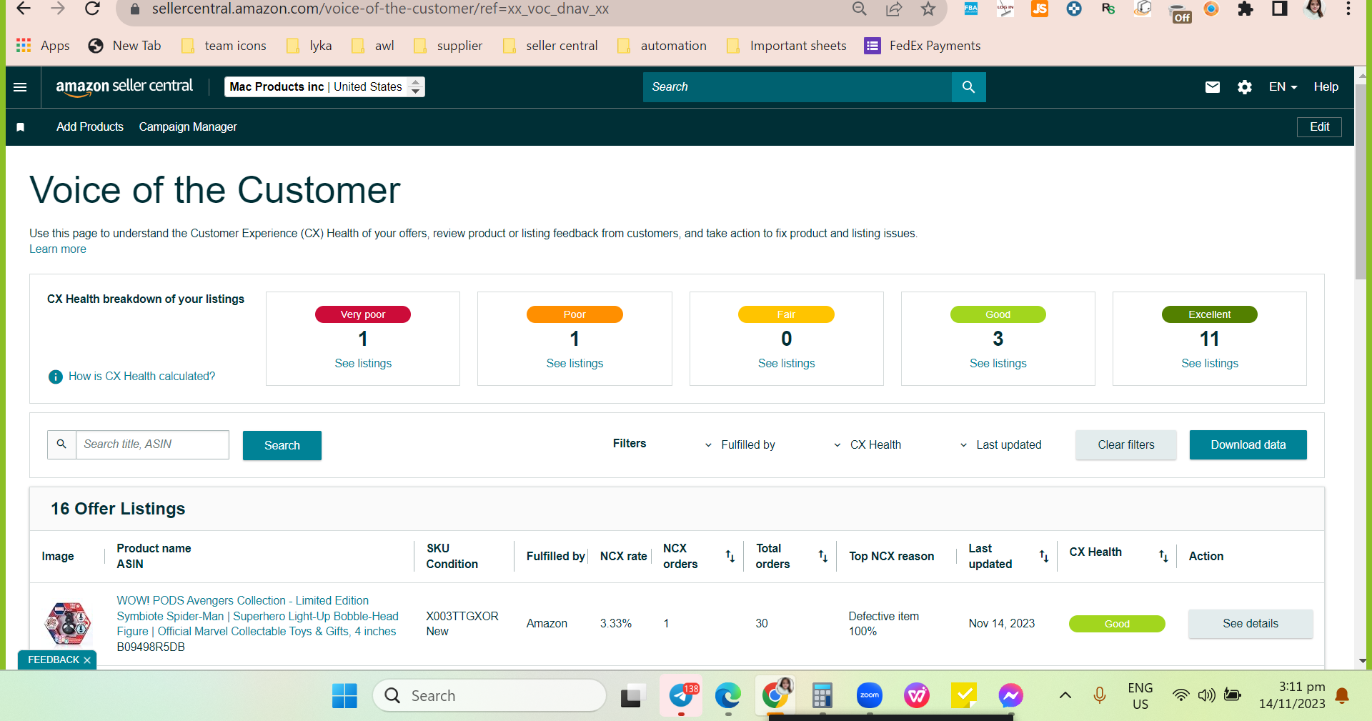Viewport: 1372px width, 721px height.
Task: Open the WOW! PODS Avengers Collection product link
Action: (258, 616)
